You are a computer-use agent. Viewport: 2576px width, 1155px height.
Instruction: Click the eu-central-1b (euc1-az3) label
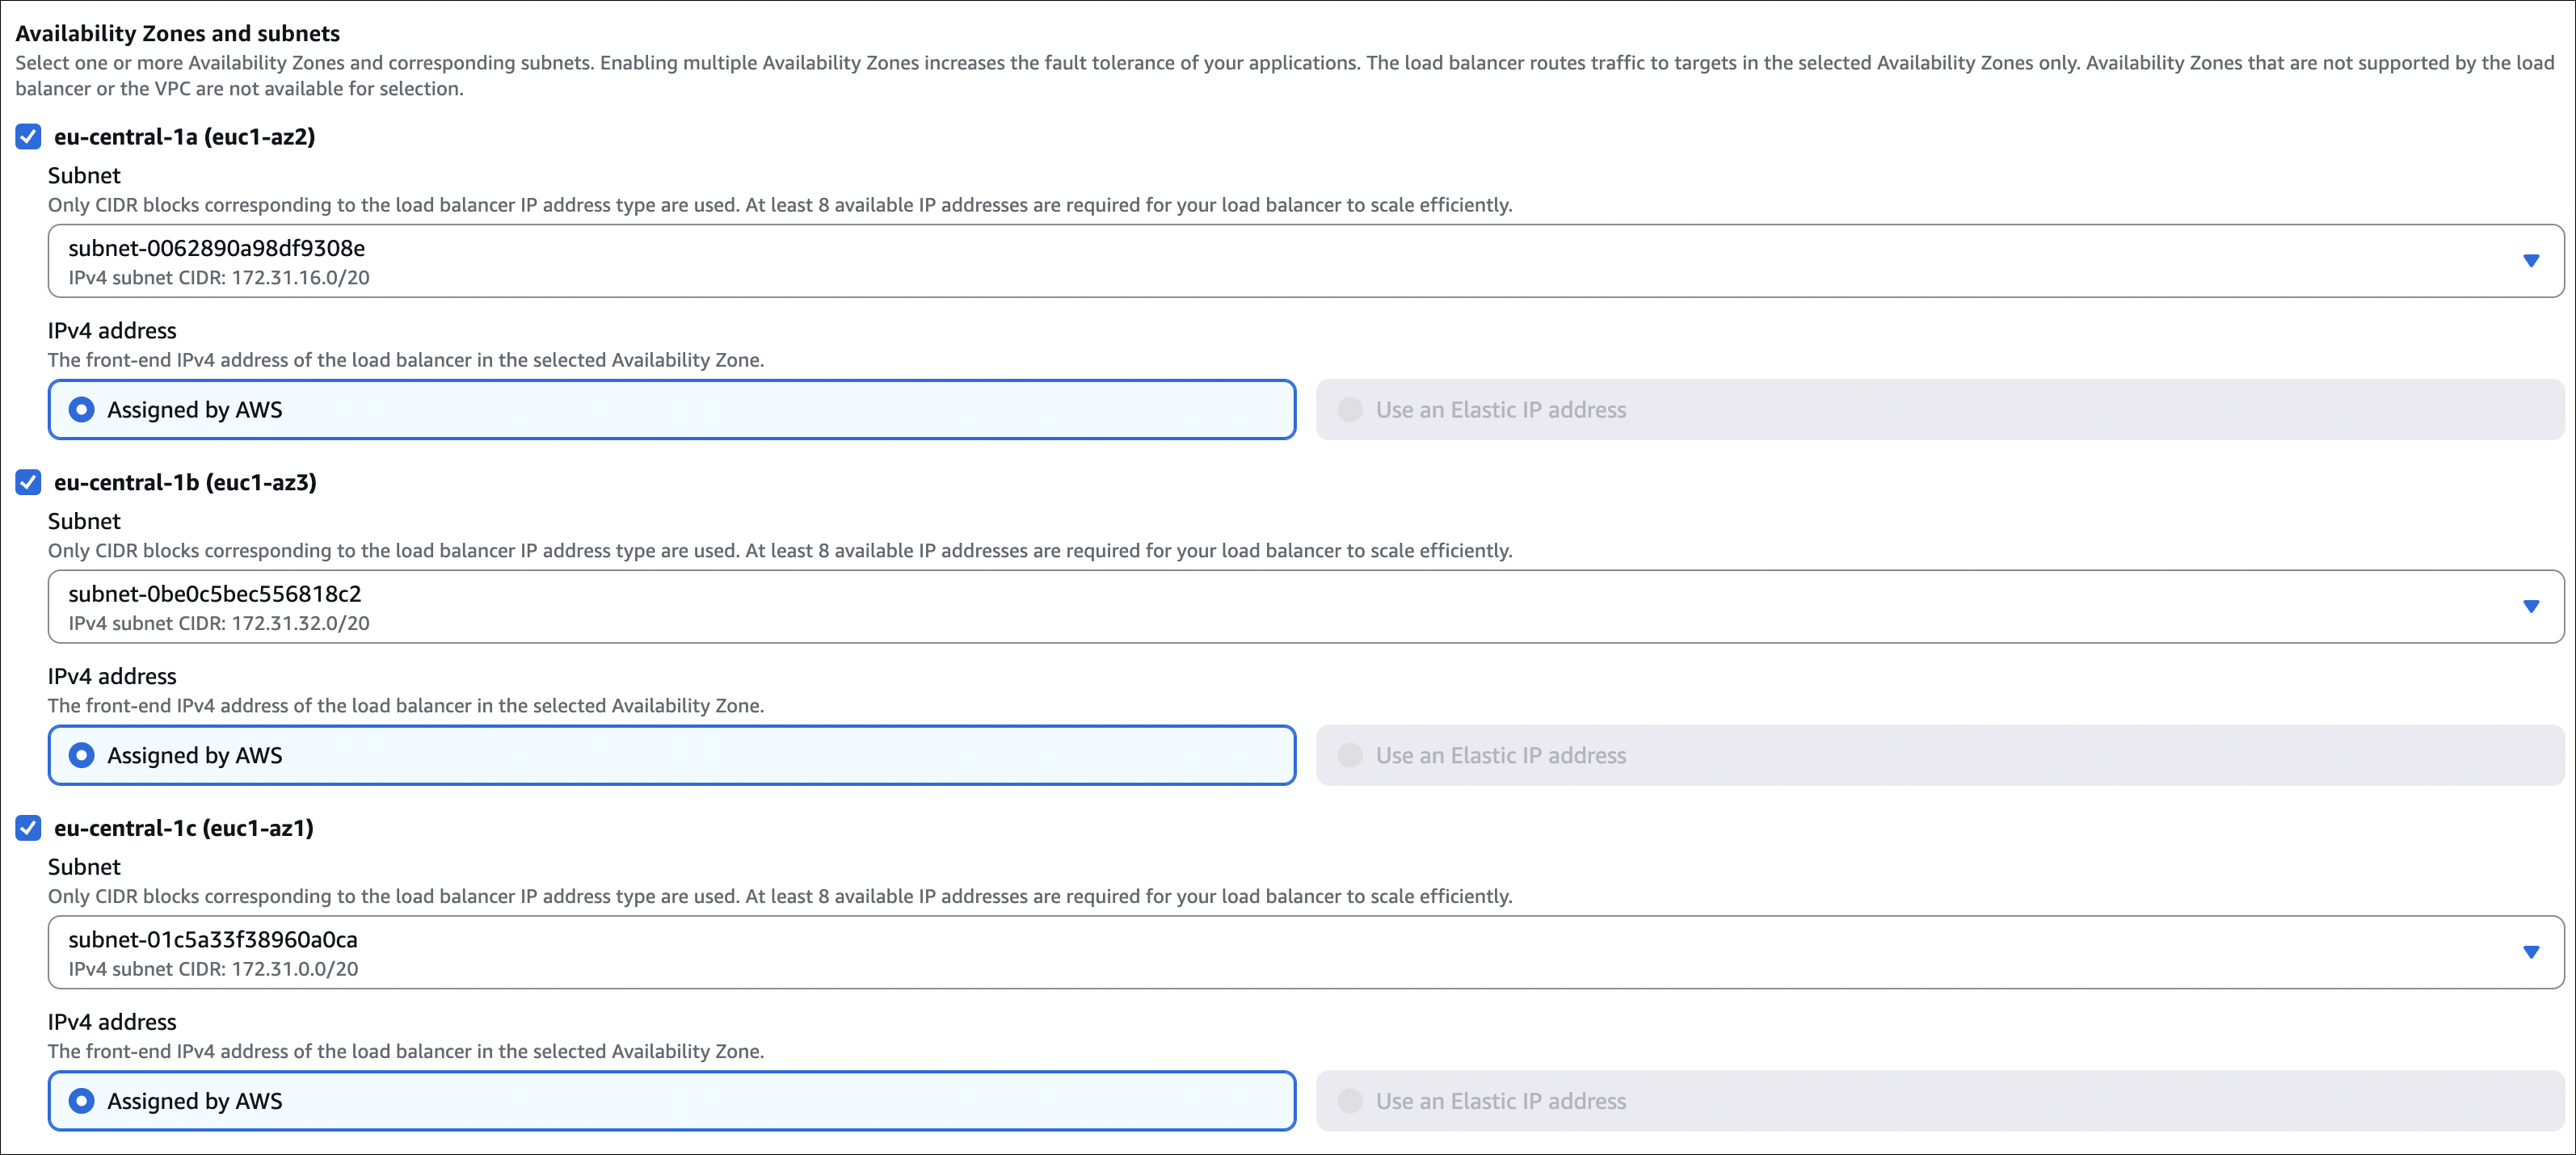[x=185, y=483]
